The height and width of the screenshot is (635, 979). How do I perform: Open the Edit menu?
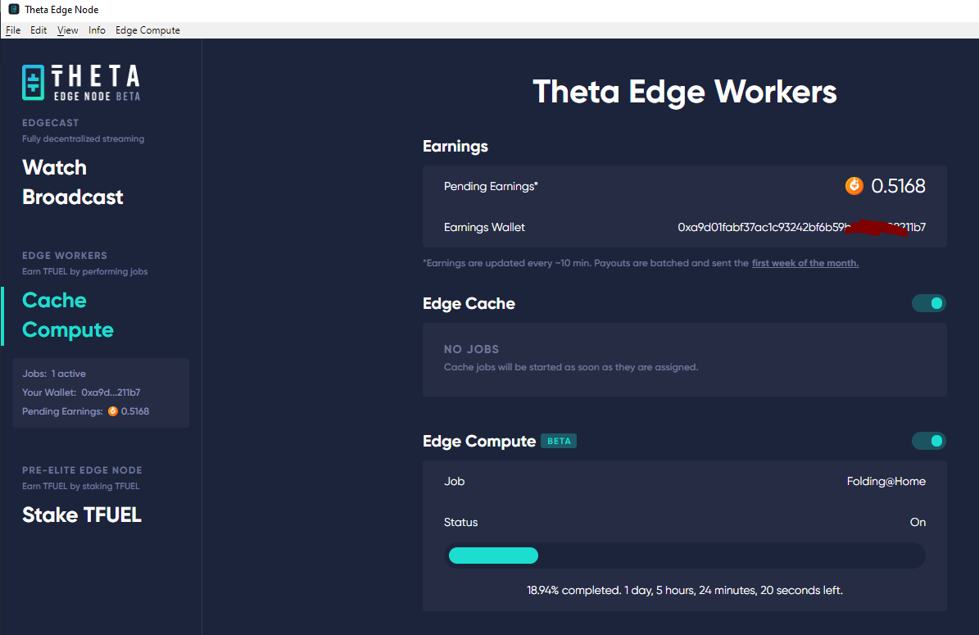tap(39, 30)
